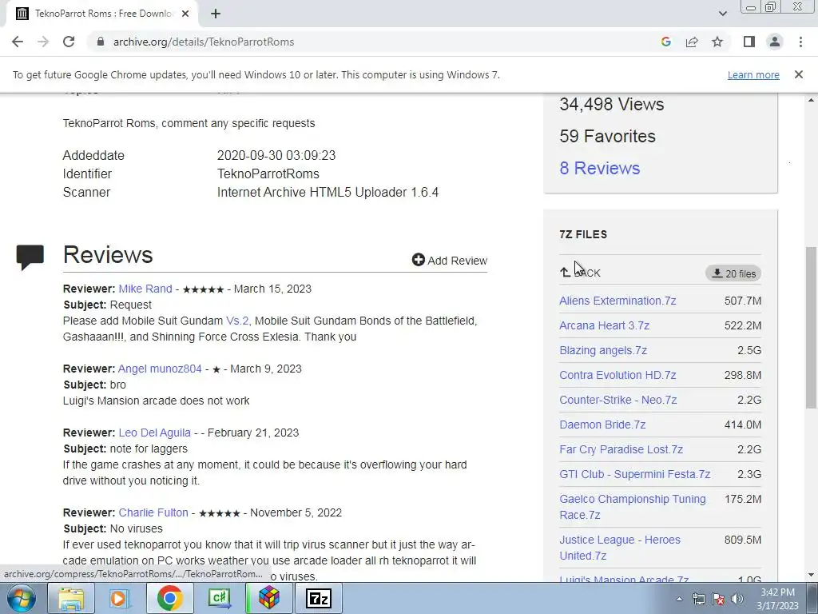Open the colorful cube app in taskbar
This screenshot has width=818, height=614.
268,598
